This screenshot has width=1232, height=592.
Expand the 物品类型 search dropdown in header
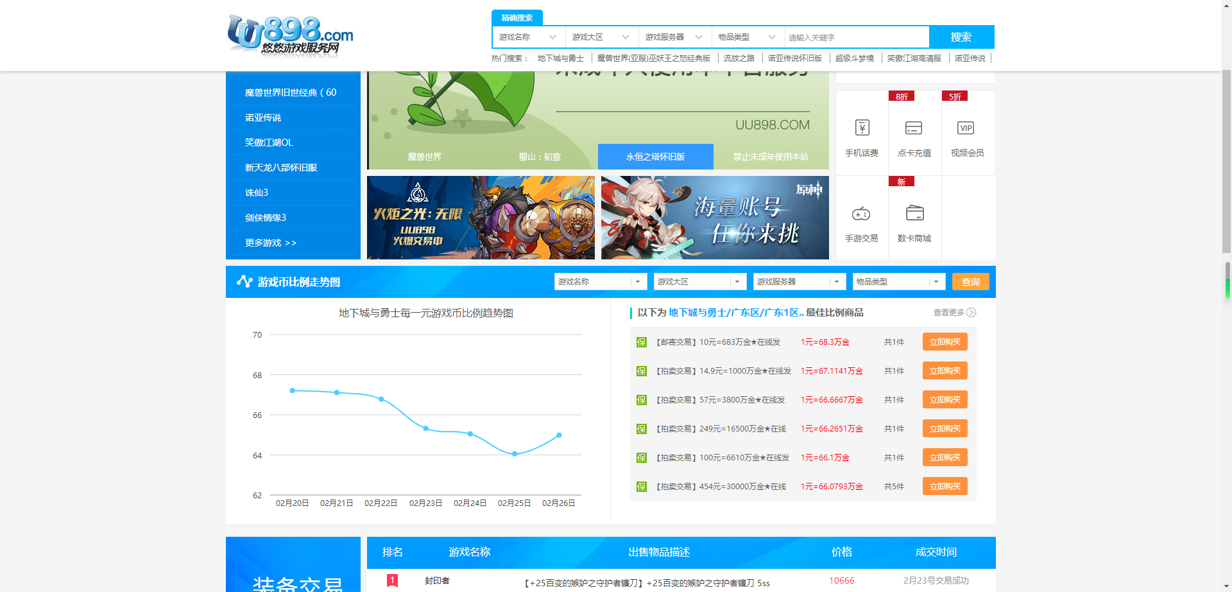pos(748,37)
